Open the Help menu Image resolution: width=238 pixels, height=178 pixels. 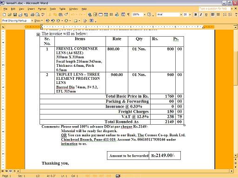84,9
